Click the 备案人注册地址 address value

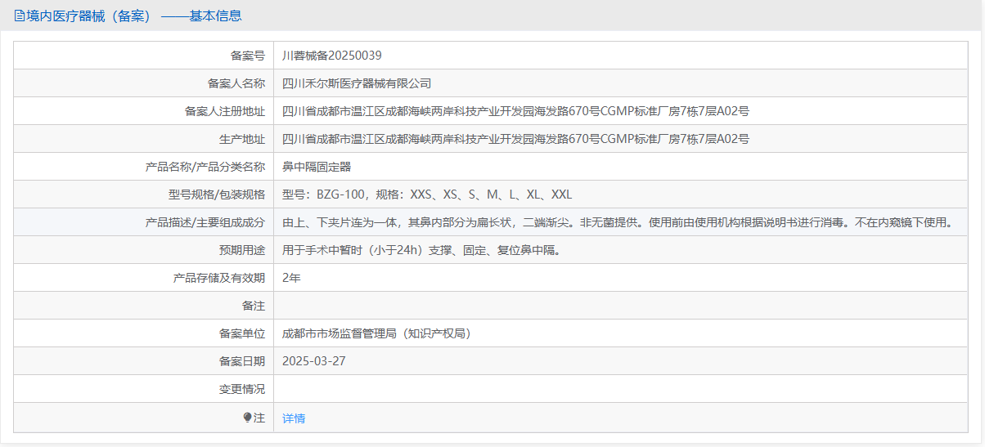[515, 111]
